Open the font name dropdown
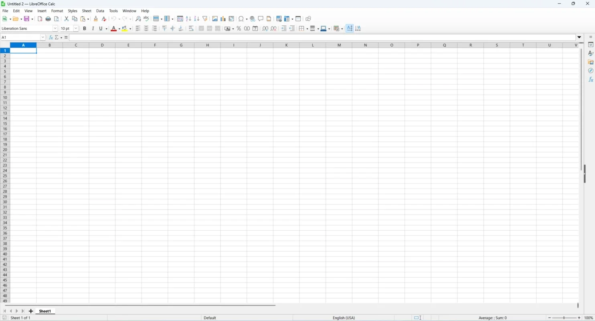This screenshot has width=595, height=321. 55,28
